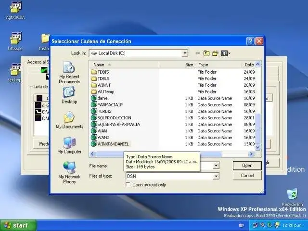The height and width of the screenshot is (231, 308).
Task: Click the dialog Help question-mark button
Action: coord(250,41)
